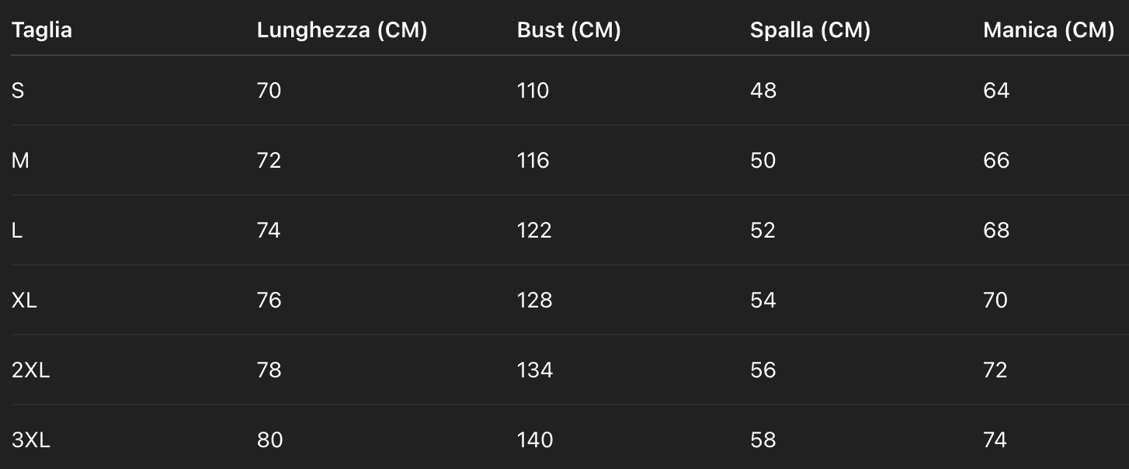Click the Manica (CM) column header
This screenshot has width=1129, height=469.
(1048, 30)
